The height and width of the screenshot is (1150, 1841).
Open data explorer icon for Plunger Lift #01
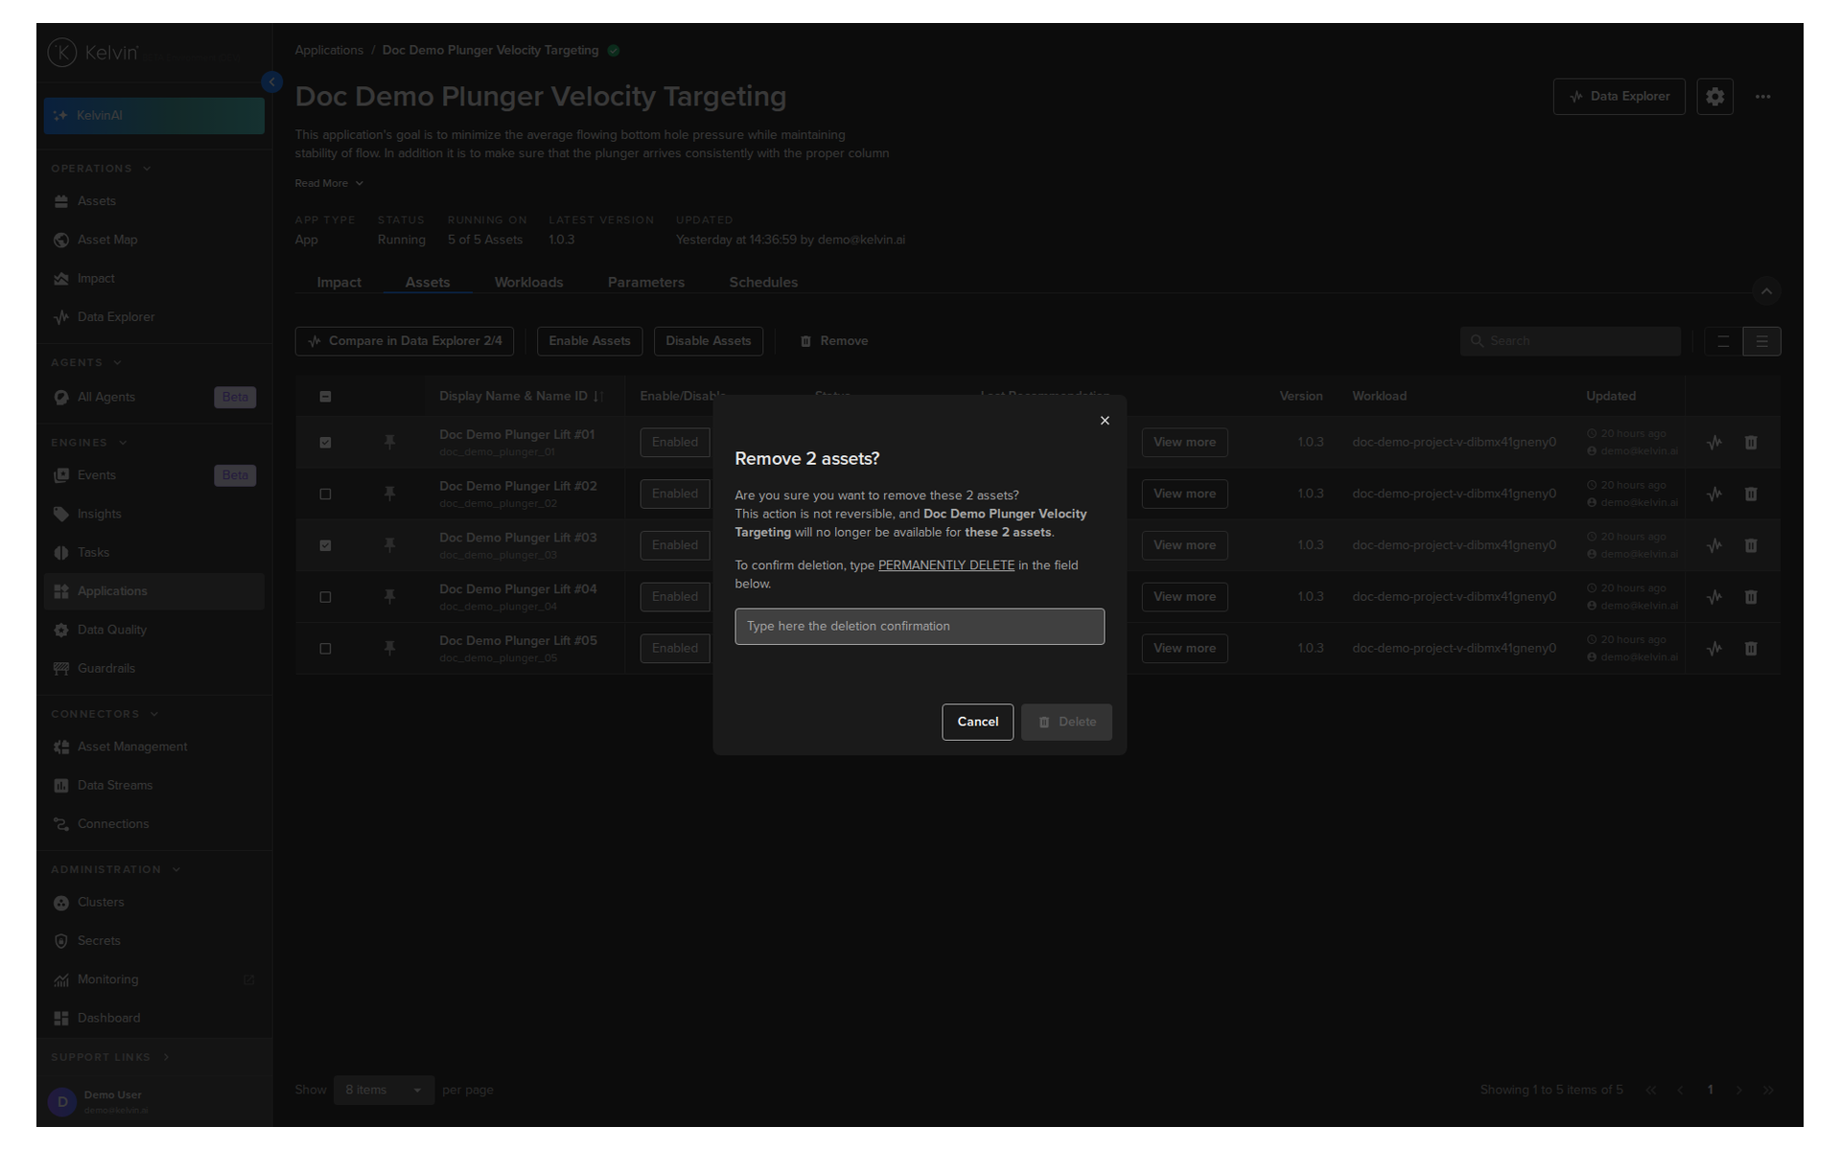[x=1714, y=443]
